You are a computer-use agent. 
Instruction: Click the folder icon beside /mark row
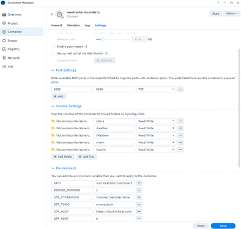click(53, 143)
